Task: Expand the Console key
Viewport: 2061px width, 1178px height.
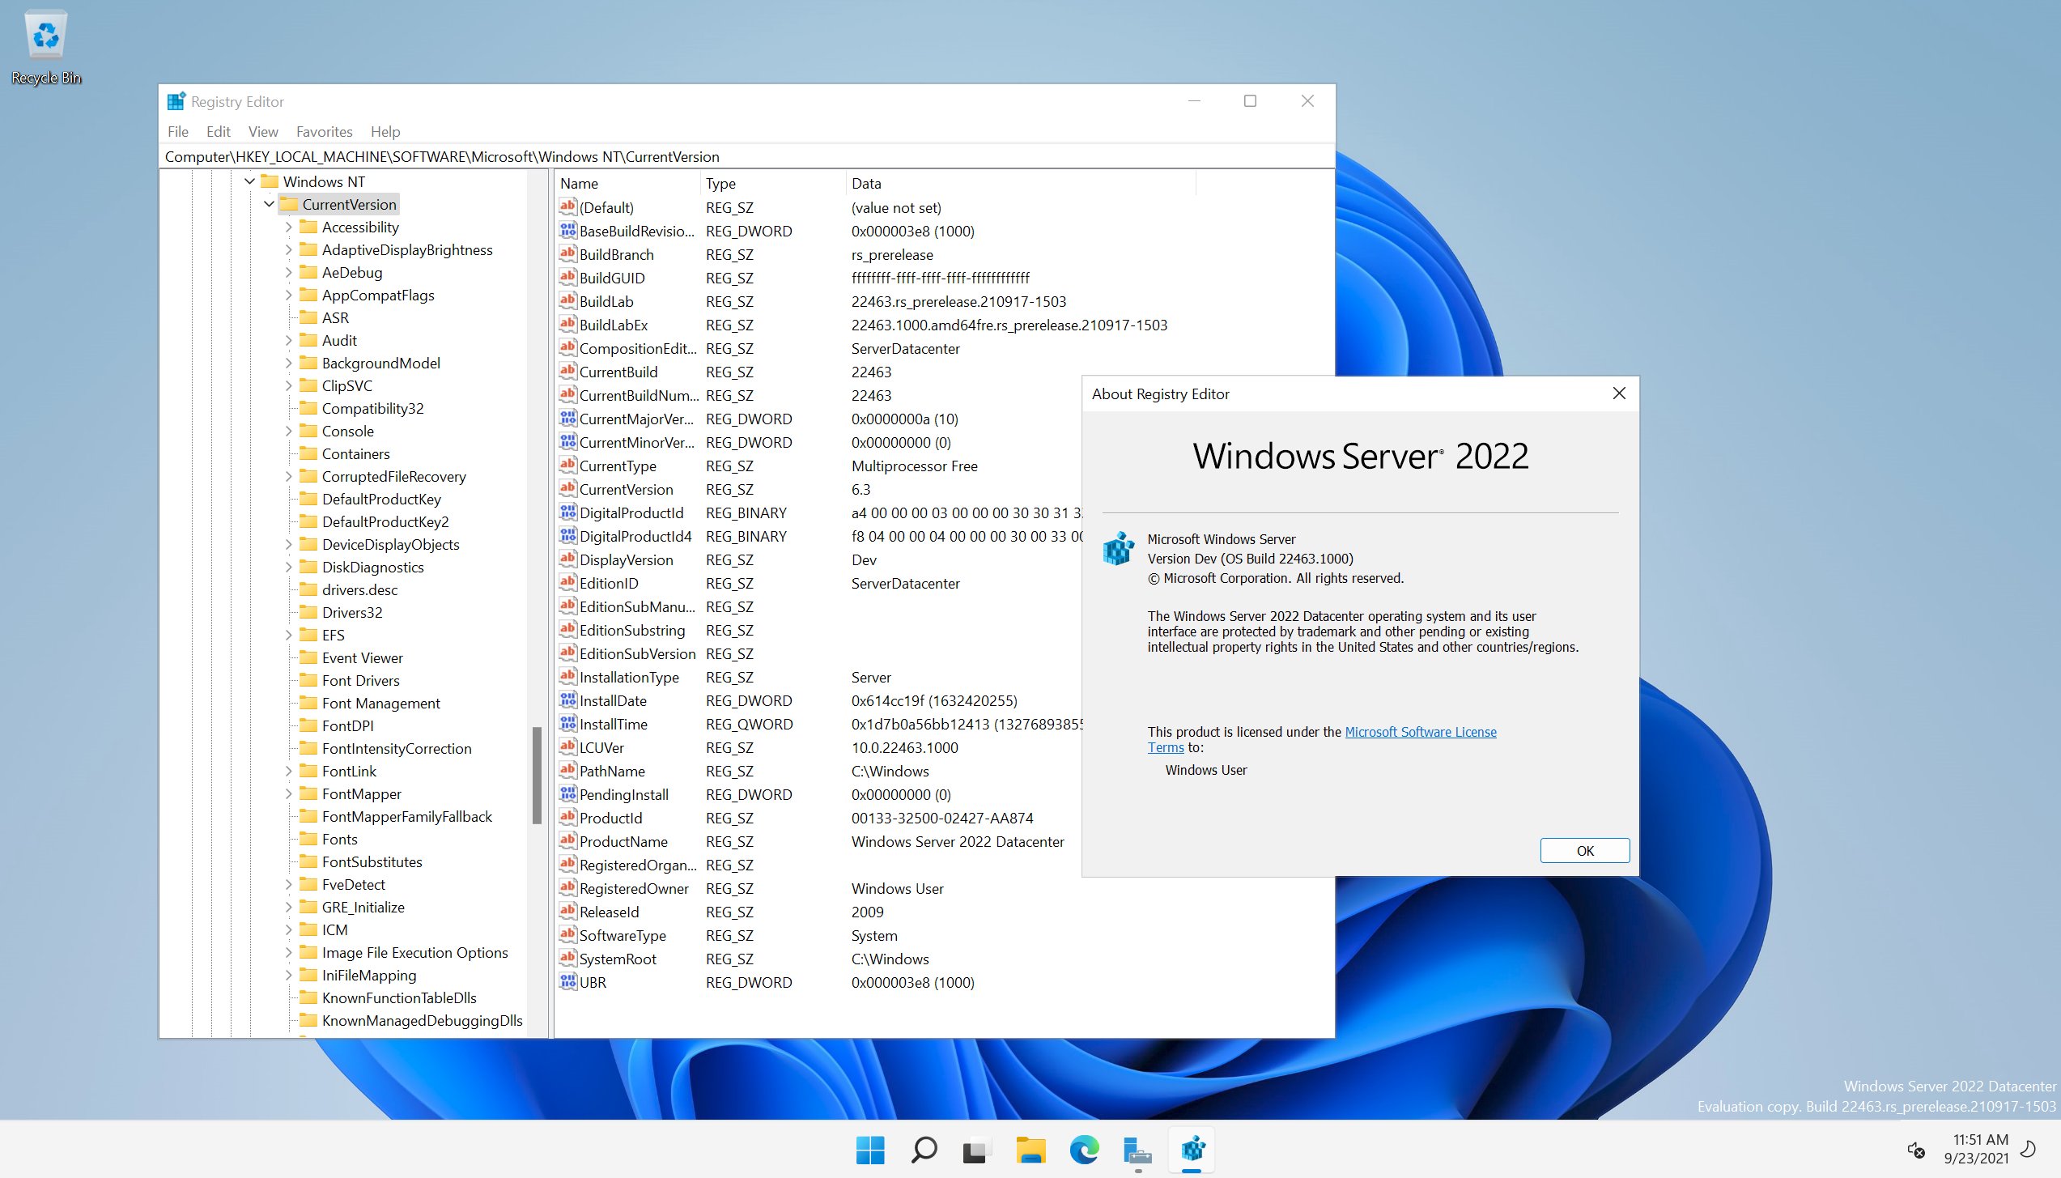Action: (289, 431)
